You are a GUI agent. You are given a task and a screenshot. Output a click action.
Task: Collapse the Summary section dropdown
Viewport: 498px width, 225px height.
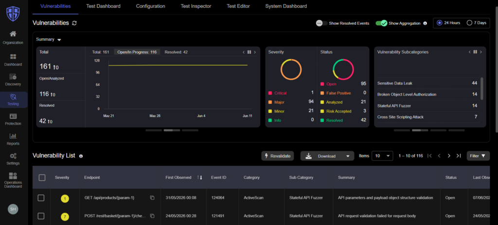tap(59, 40)
